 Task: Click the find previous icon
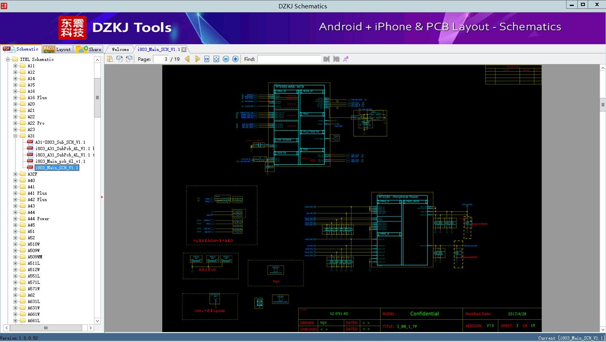pos(327,59)
